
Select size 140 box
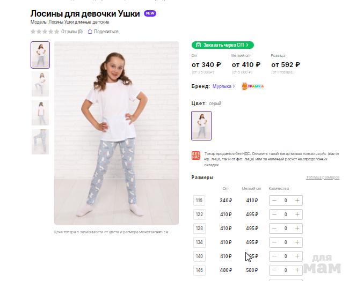tap(199, 256)
